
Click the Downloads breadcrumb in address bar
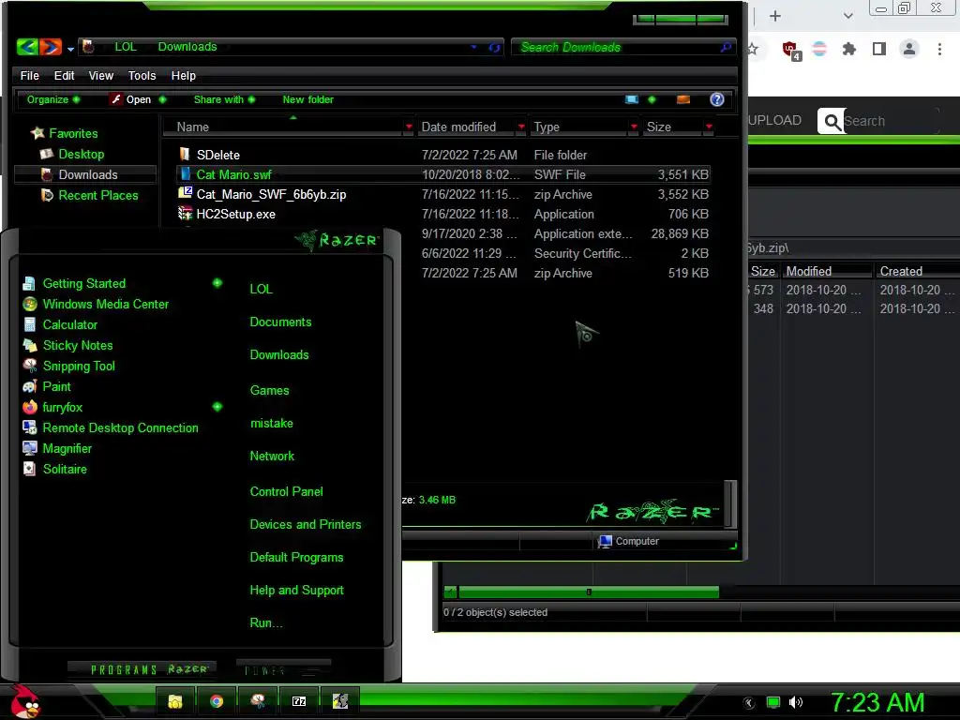tap(187, 47)
